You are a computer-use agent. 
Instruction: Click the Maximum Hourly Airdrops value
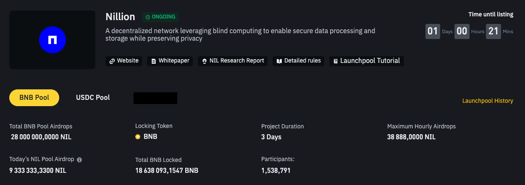[411, 137]
